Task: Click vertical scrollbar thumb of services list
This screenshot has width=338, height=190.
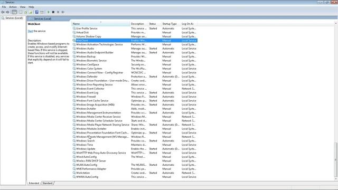Action: tap(336, 159)
